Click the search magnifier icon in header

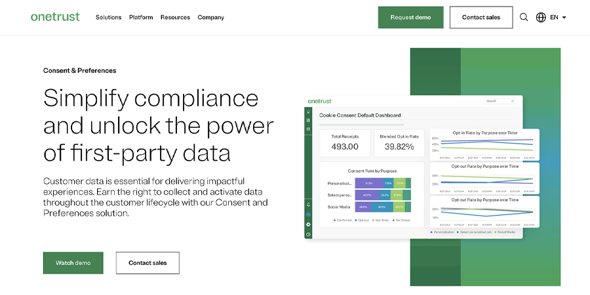click(x=524, y=18)
